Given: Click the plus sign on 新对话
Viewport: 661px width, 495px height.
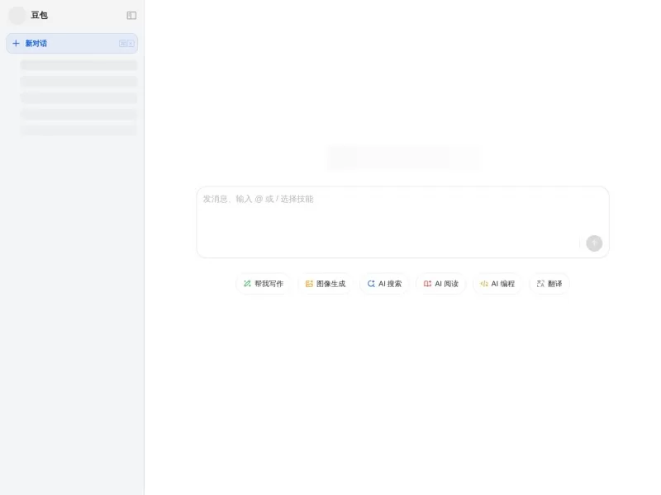Looking at the screenshot, I should tap(16, 43).
